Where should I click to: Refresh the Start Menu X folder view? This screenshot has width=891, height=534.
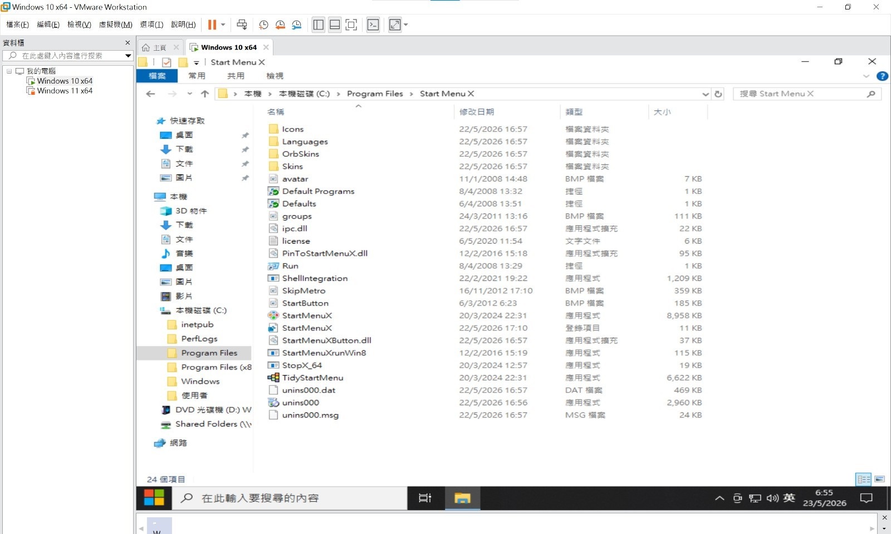coord(718,94)
